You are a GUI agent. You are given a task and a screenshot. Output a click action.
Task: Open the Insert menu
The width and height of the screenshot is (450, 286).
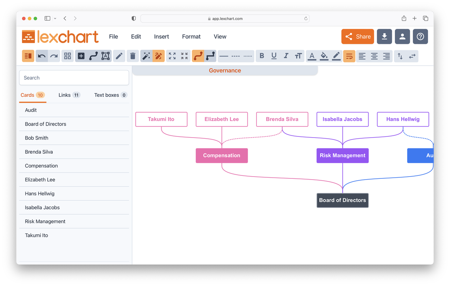pos(162,36)
